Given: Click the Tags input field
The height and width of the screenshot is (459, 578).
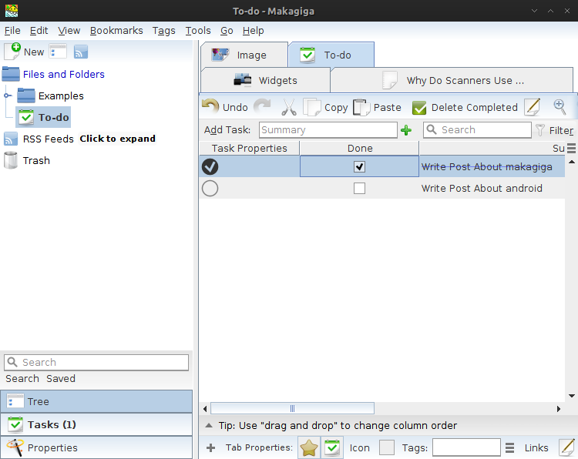Looking at the screenshot, I should (x=466, y=447).
